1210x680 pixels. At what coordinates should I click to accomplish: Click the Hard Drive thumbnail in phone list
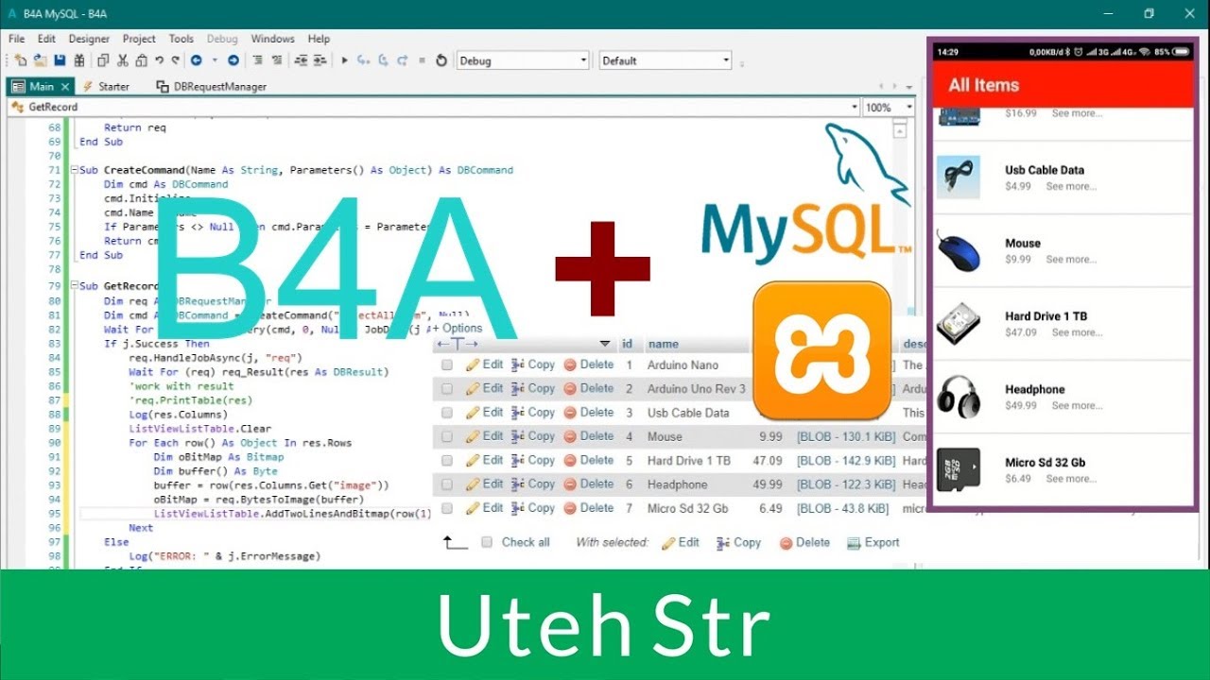959,323
